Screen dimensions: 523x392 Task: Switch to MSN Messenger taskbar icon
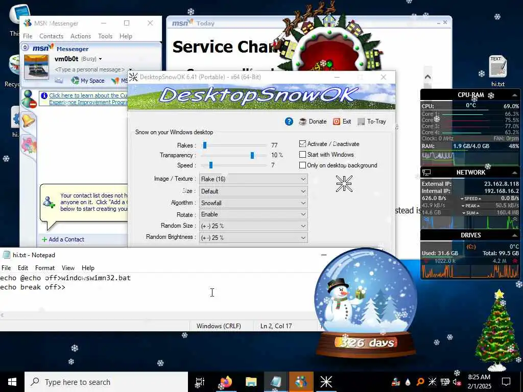tap(301, 382)
